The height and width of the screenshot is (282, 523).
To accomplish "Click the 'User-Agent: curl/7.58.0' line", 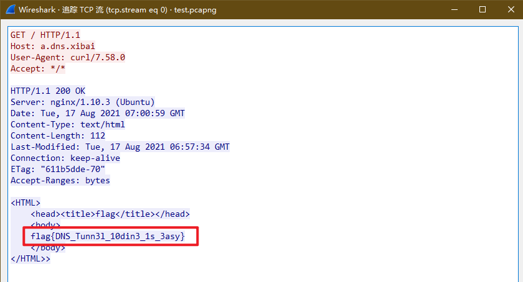I will (x=68, y=57).
